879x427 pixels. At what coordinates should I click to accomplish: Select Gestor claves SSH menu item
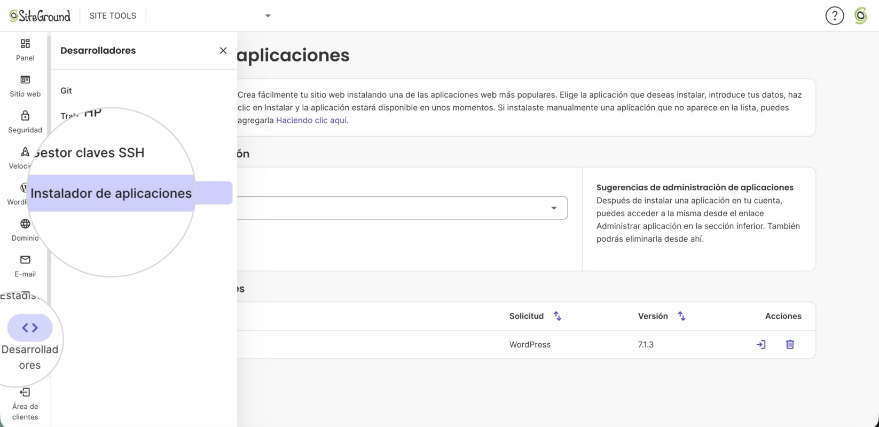89,153
